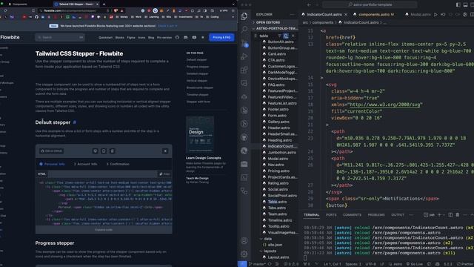Click the Learn Design Concepts ad thumbnail
The image size is (474, 267).
tap(200, 135)
